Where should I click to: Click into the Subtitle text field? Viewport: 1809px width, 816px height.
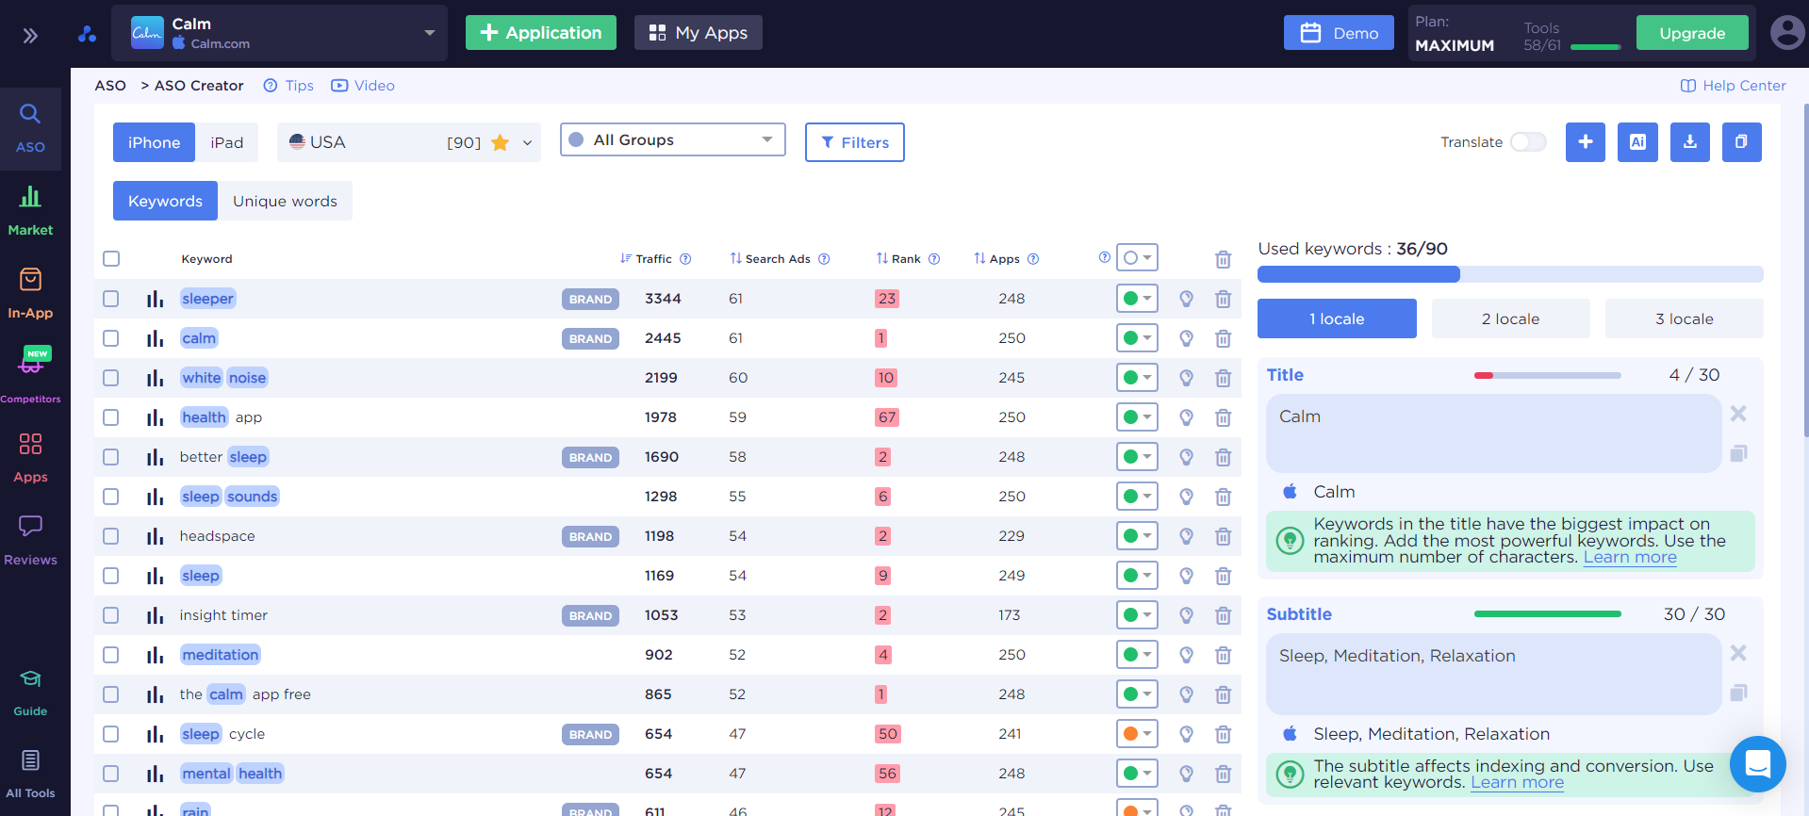tap(1493, 675)
